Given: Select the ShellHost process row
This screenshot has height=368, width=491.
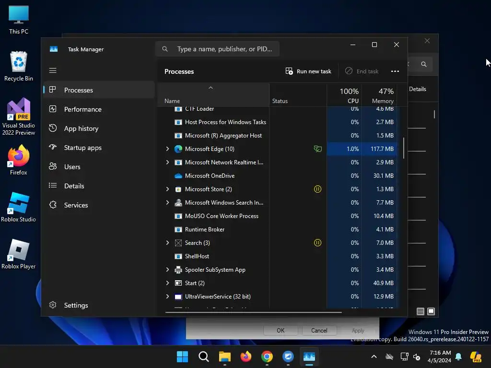Looking at the screenshot, I should [277, 256].
